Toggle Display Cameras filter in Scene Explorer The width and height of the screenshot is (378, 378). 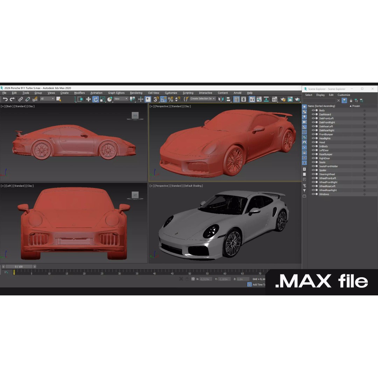(304, 122)
